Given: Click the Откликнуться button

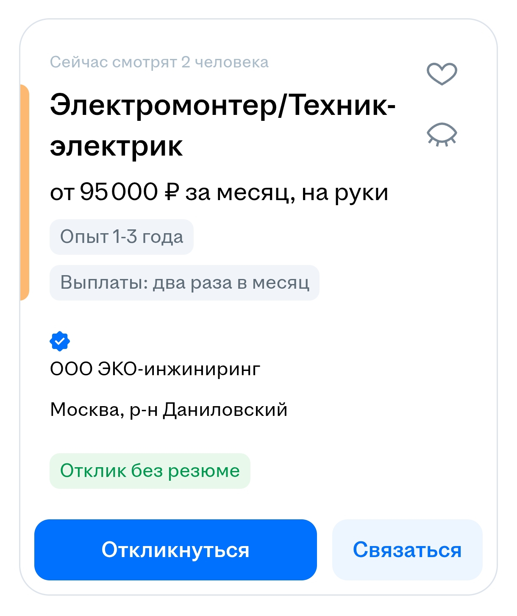Looking at the screenshot, I should [x=175, y=550].
